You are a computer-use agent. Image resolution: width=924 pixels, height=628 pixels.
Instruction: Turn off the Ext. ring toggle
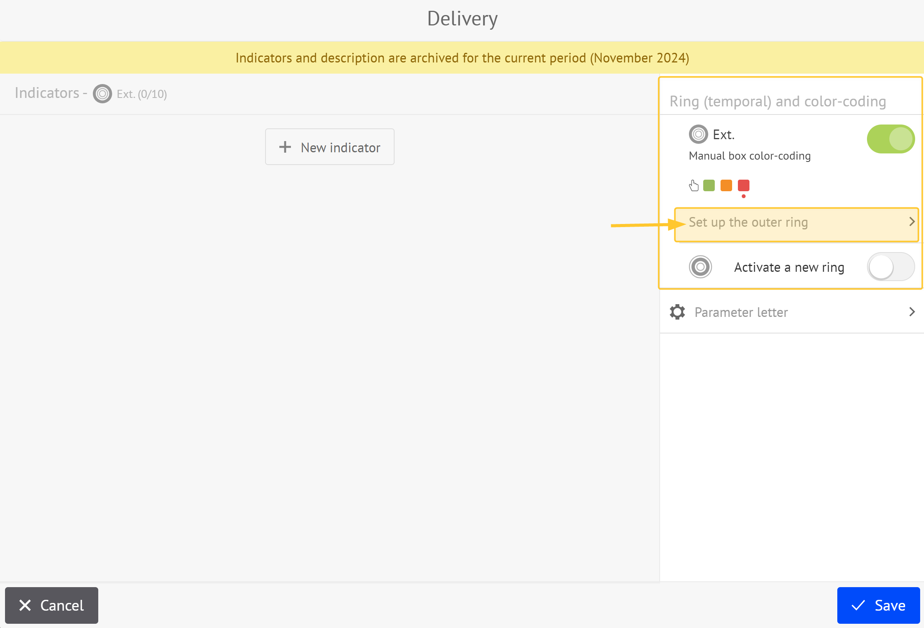point(890,139)
